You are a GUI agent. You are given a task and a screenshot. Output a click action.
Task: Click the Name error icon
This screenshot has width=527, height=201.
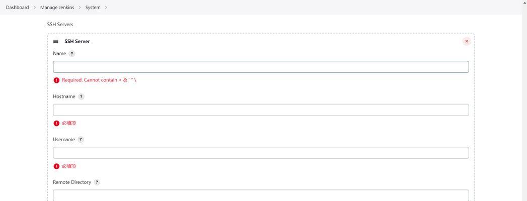pyautogui.click(x=56, y=80)
